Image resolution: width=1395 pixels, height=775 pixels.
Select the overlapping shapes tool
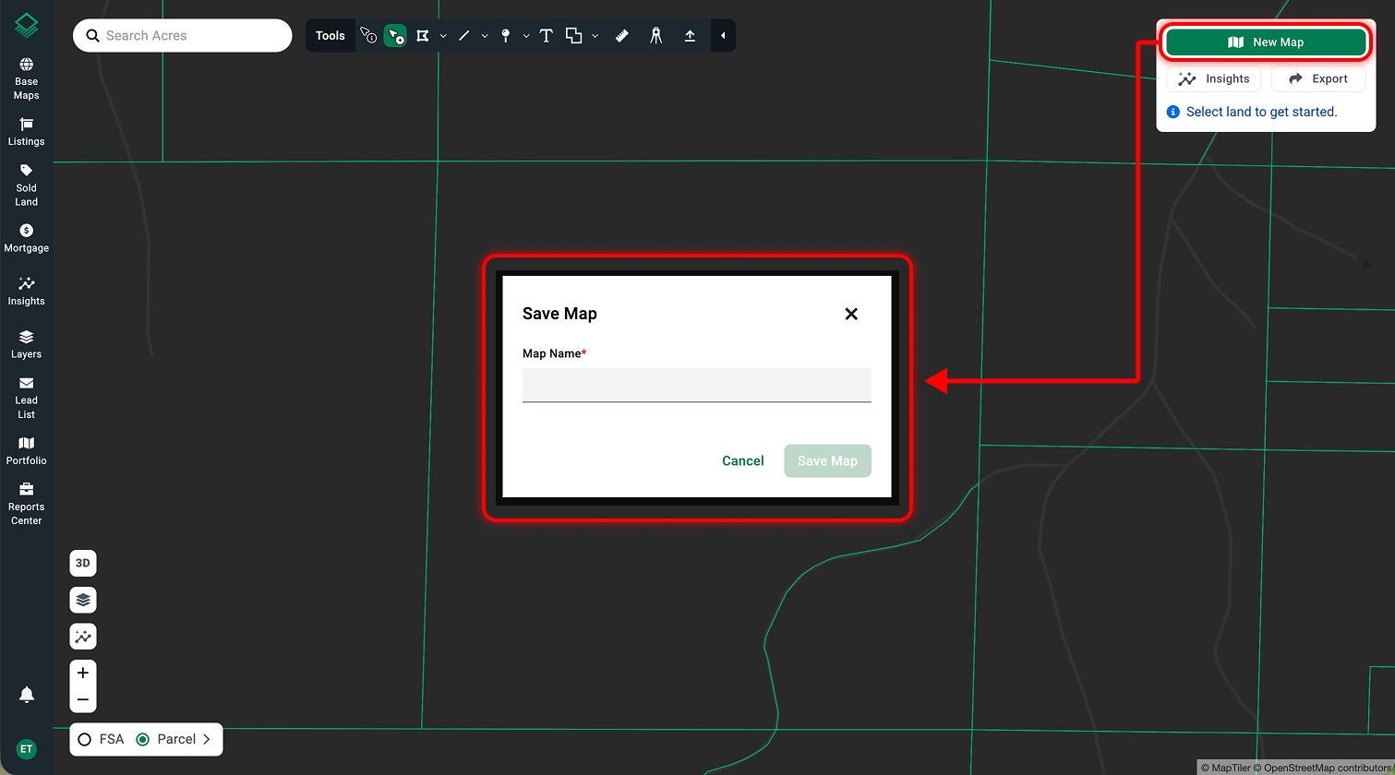click(573, 36)
